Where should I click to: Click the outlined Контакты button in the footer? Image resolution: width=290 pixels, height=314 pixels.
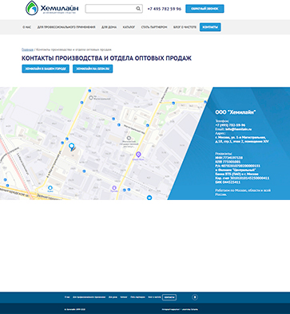point(169,297)
